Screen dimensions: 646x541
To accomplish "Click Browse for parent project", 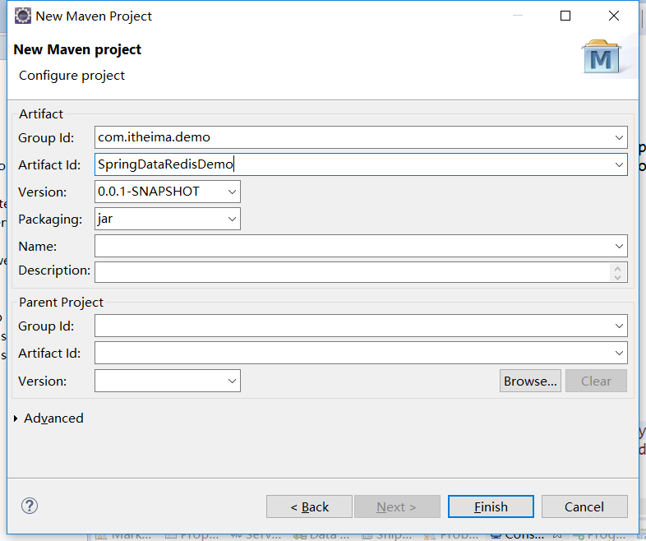I will pos(530,381).
